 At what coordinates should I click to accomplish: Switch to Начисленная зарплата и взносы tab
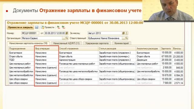[28, 43]
